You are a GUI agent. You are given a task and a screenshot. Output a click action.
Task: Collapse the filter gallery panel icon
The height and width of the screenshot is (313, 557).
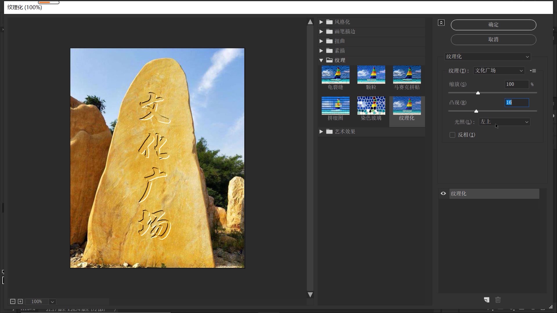441,23
